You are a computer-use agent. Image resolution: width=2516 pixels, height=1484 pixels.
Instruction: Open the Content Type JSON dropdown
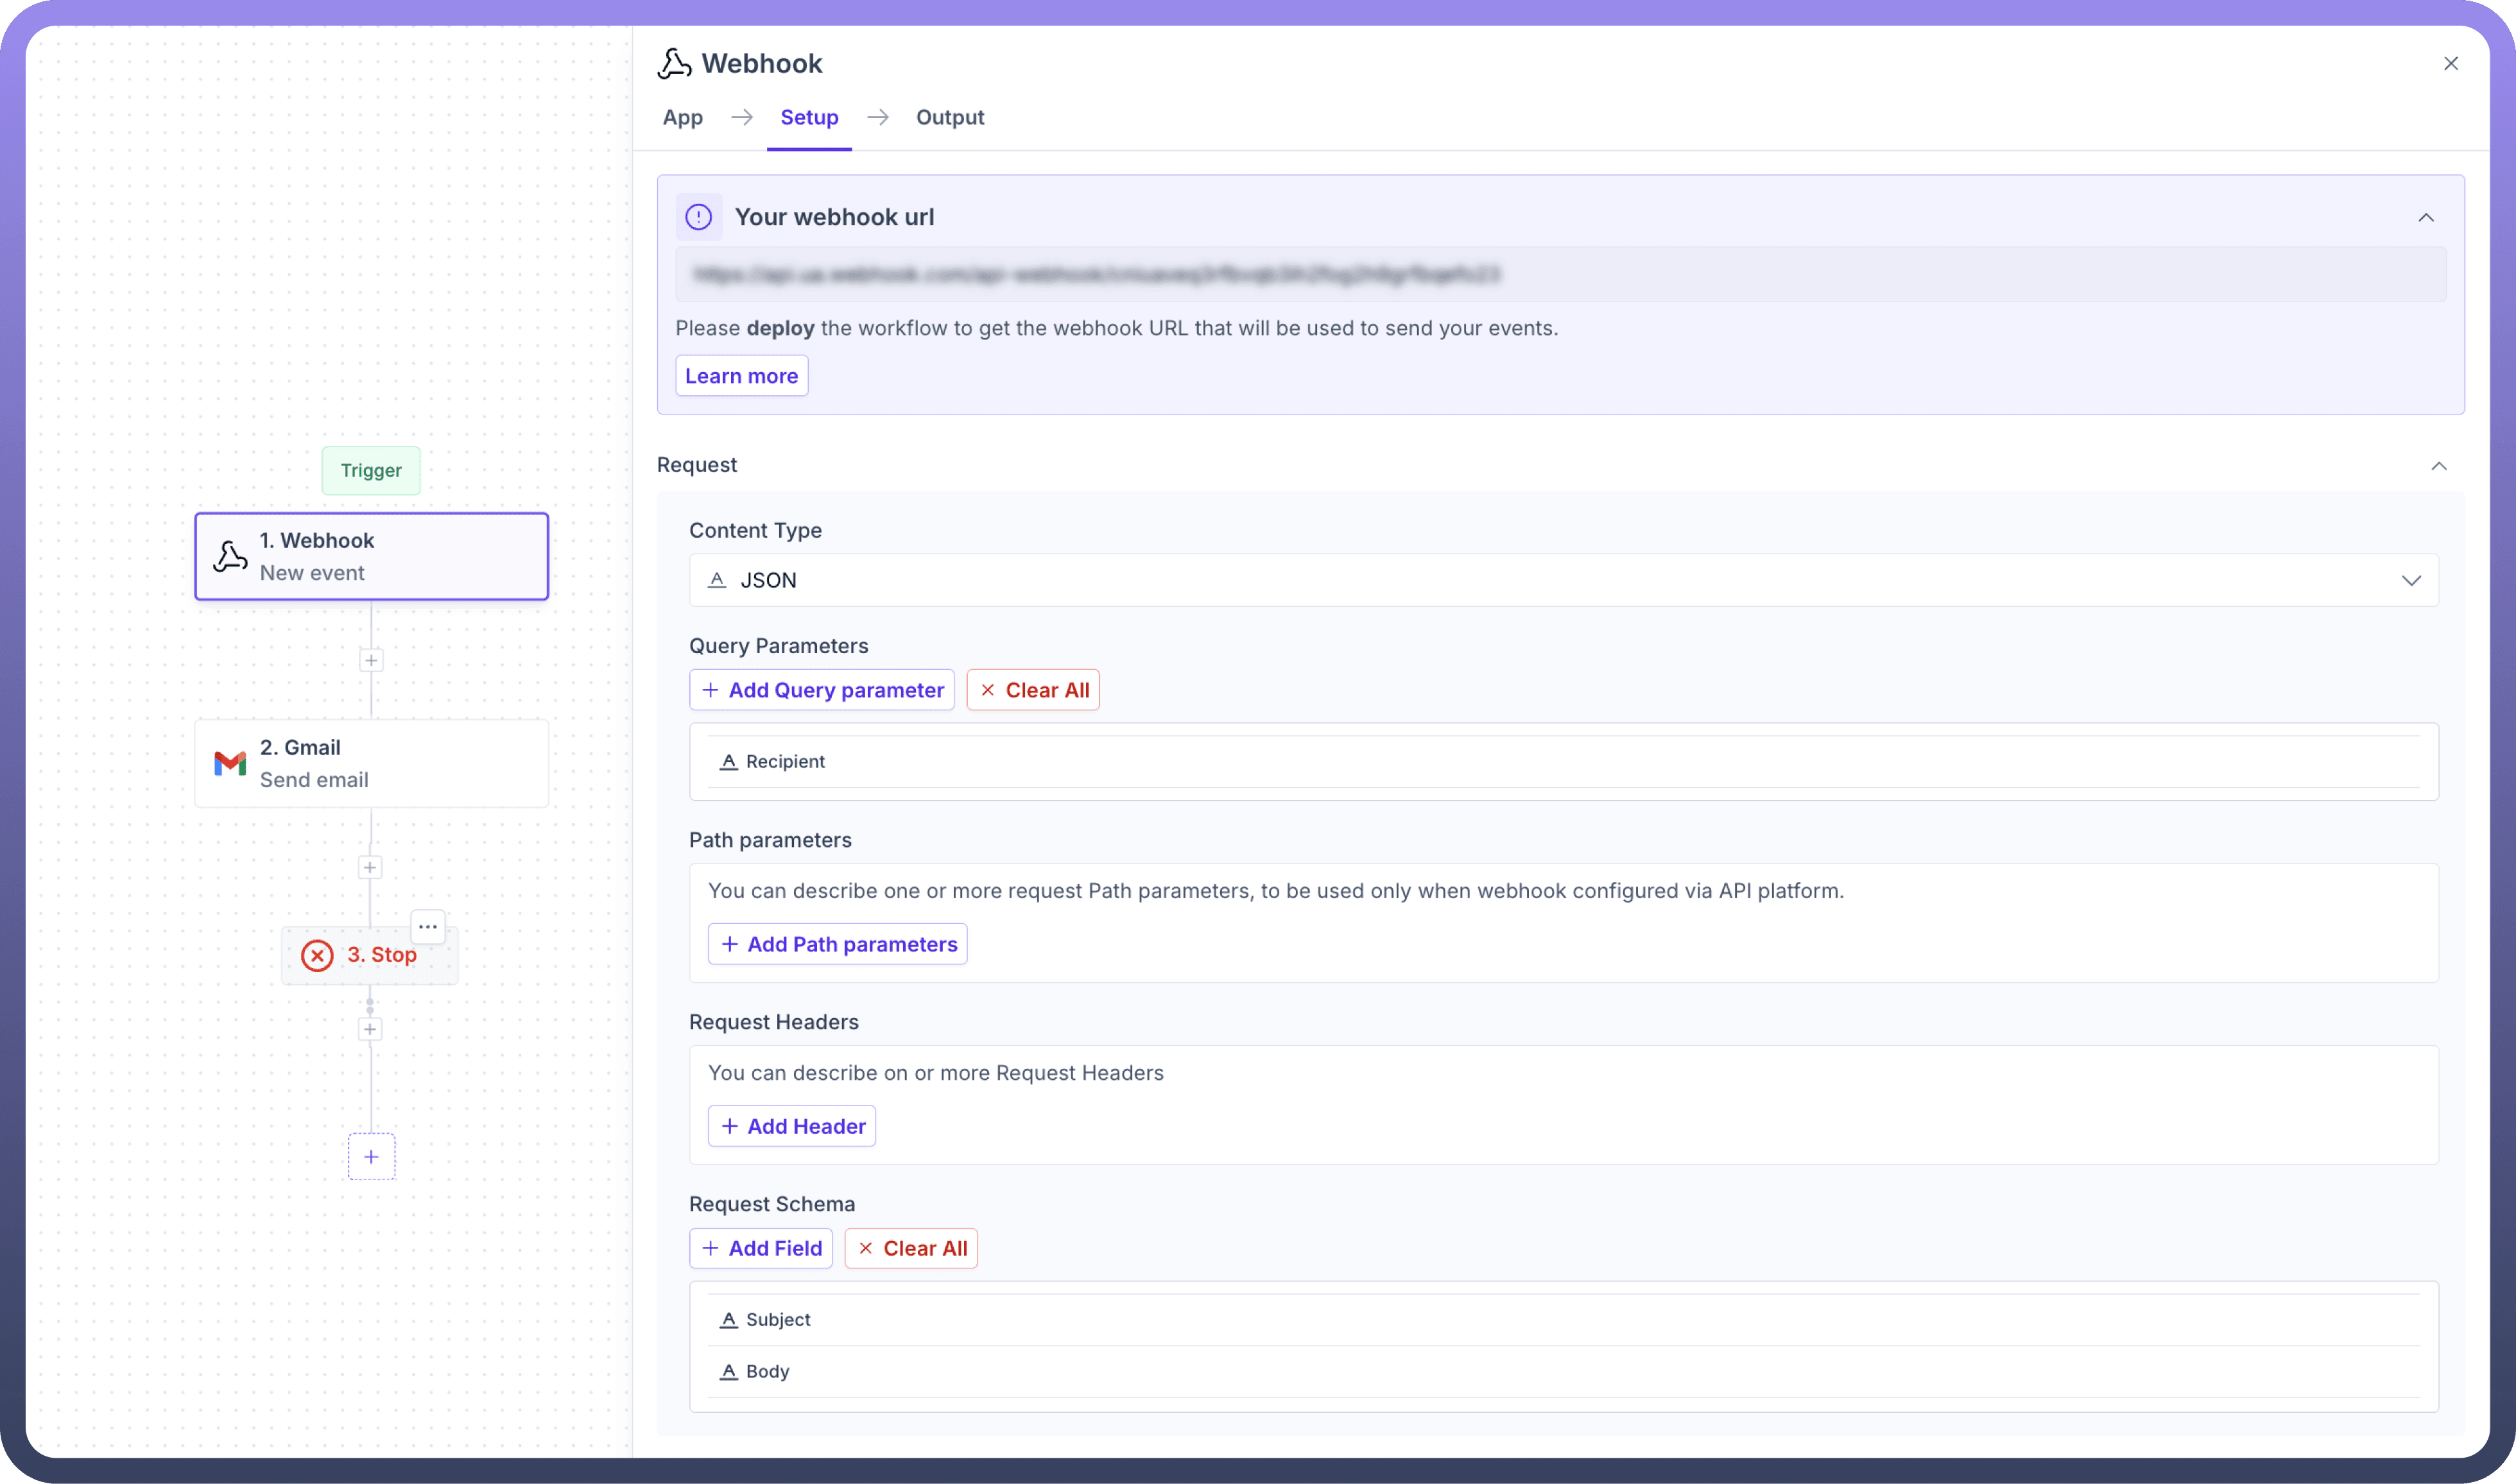click(1563, 581)
